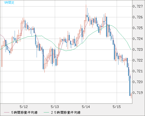Click the 5/12 date axis label
This screenshot has height=116, width=145.
click(x=24, y=107)
